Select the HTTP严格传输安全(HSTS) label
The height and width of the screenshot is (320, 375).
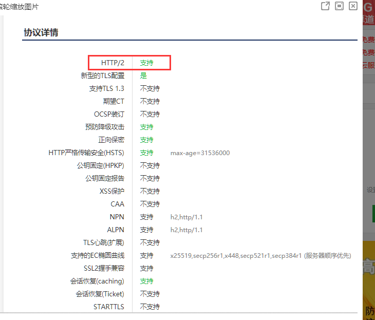[86, 153]
